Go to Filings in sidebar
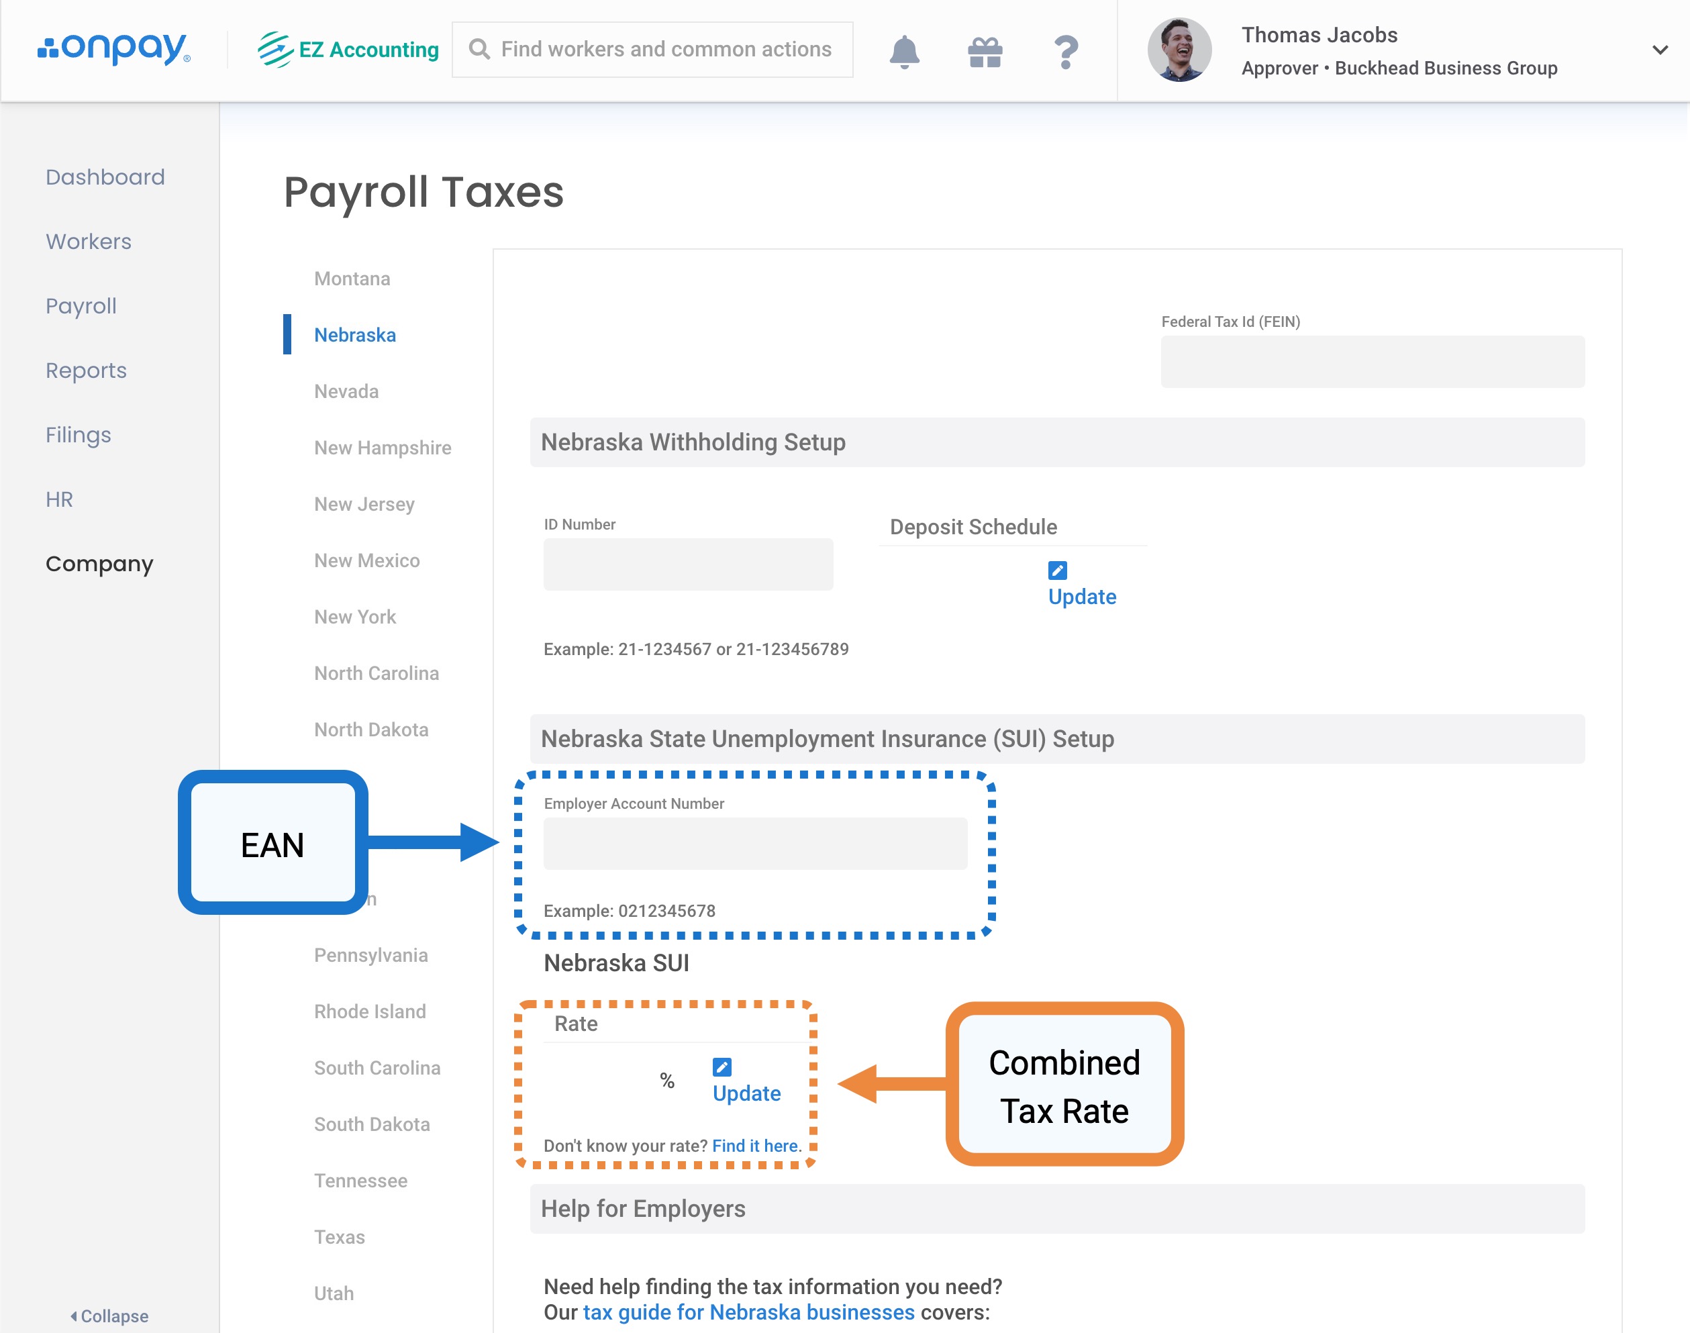 [78, 435]
